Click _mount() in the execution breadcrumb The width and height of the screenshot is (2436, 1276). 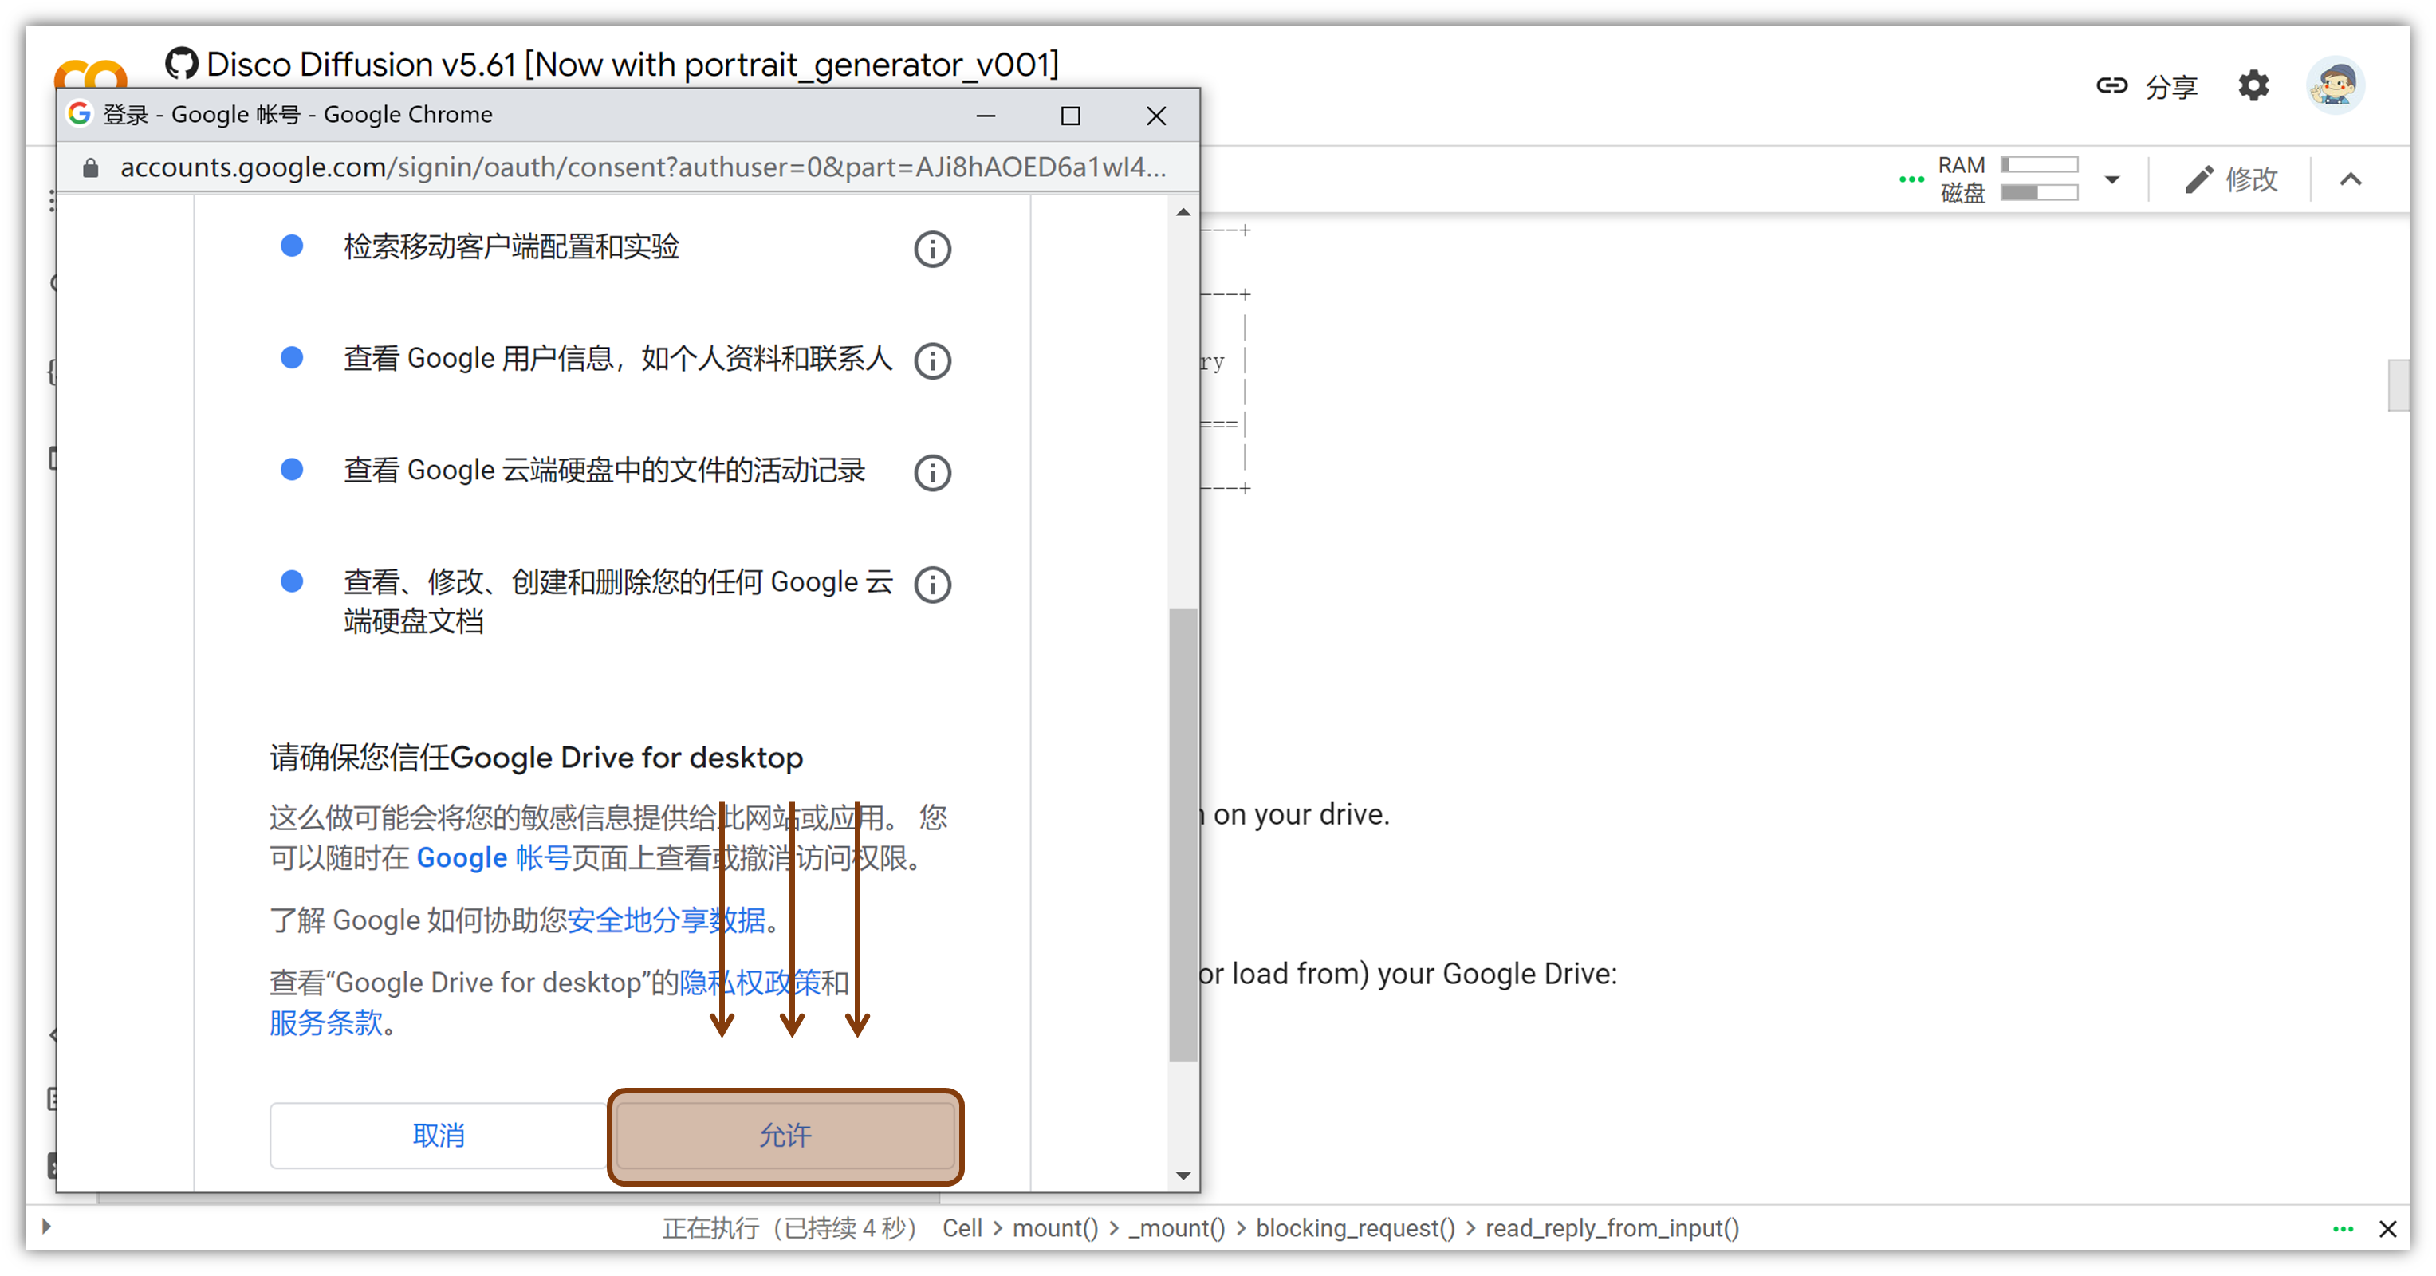tap(1176, 1228)
